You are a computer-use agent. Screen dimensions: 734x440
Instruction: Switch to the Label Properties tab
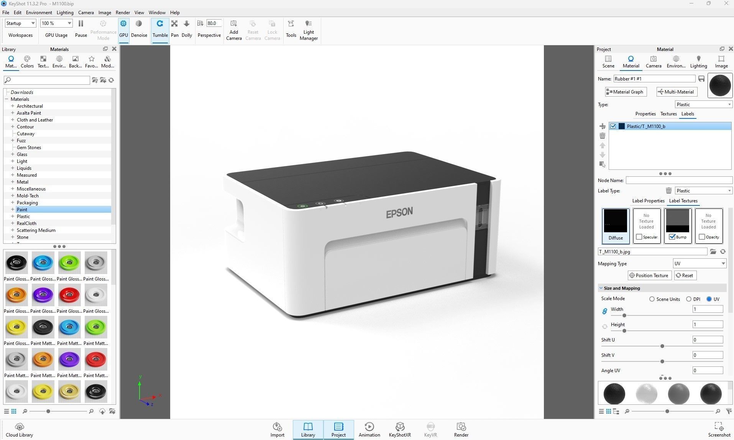coord(648,201)
